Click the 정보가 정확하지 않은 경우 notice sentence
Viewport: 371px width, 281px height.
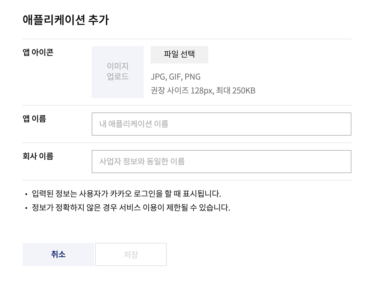tap(131, 207)
